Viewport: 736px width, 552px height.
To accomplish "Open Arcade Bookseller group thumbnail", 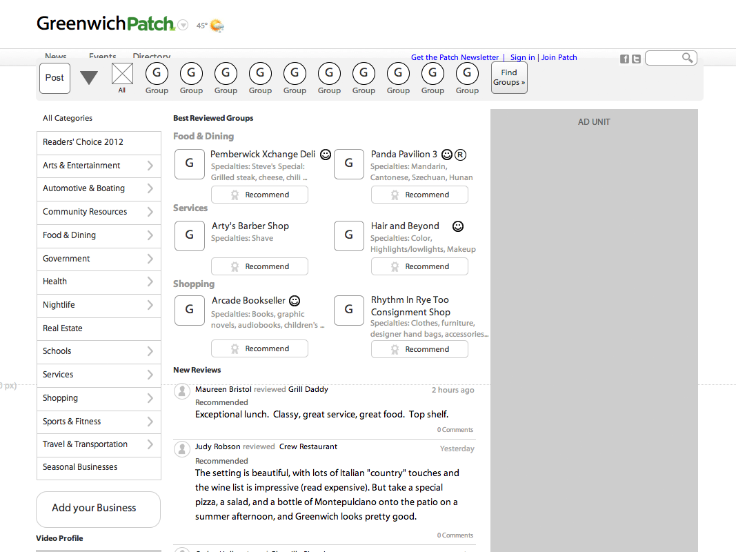I will point(190,310).
